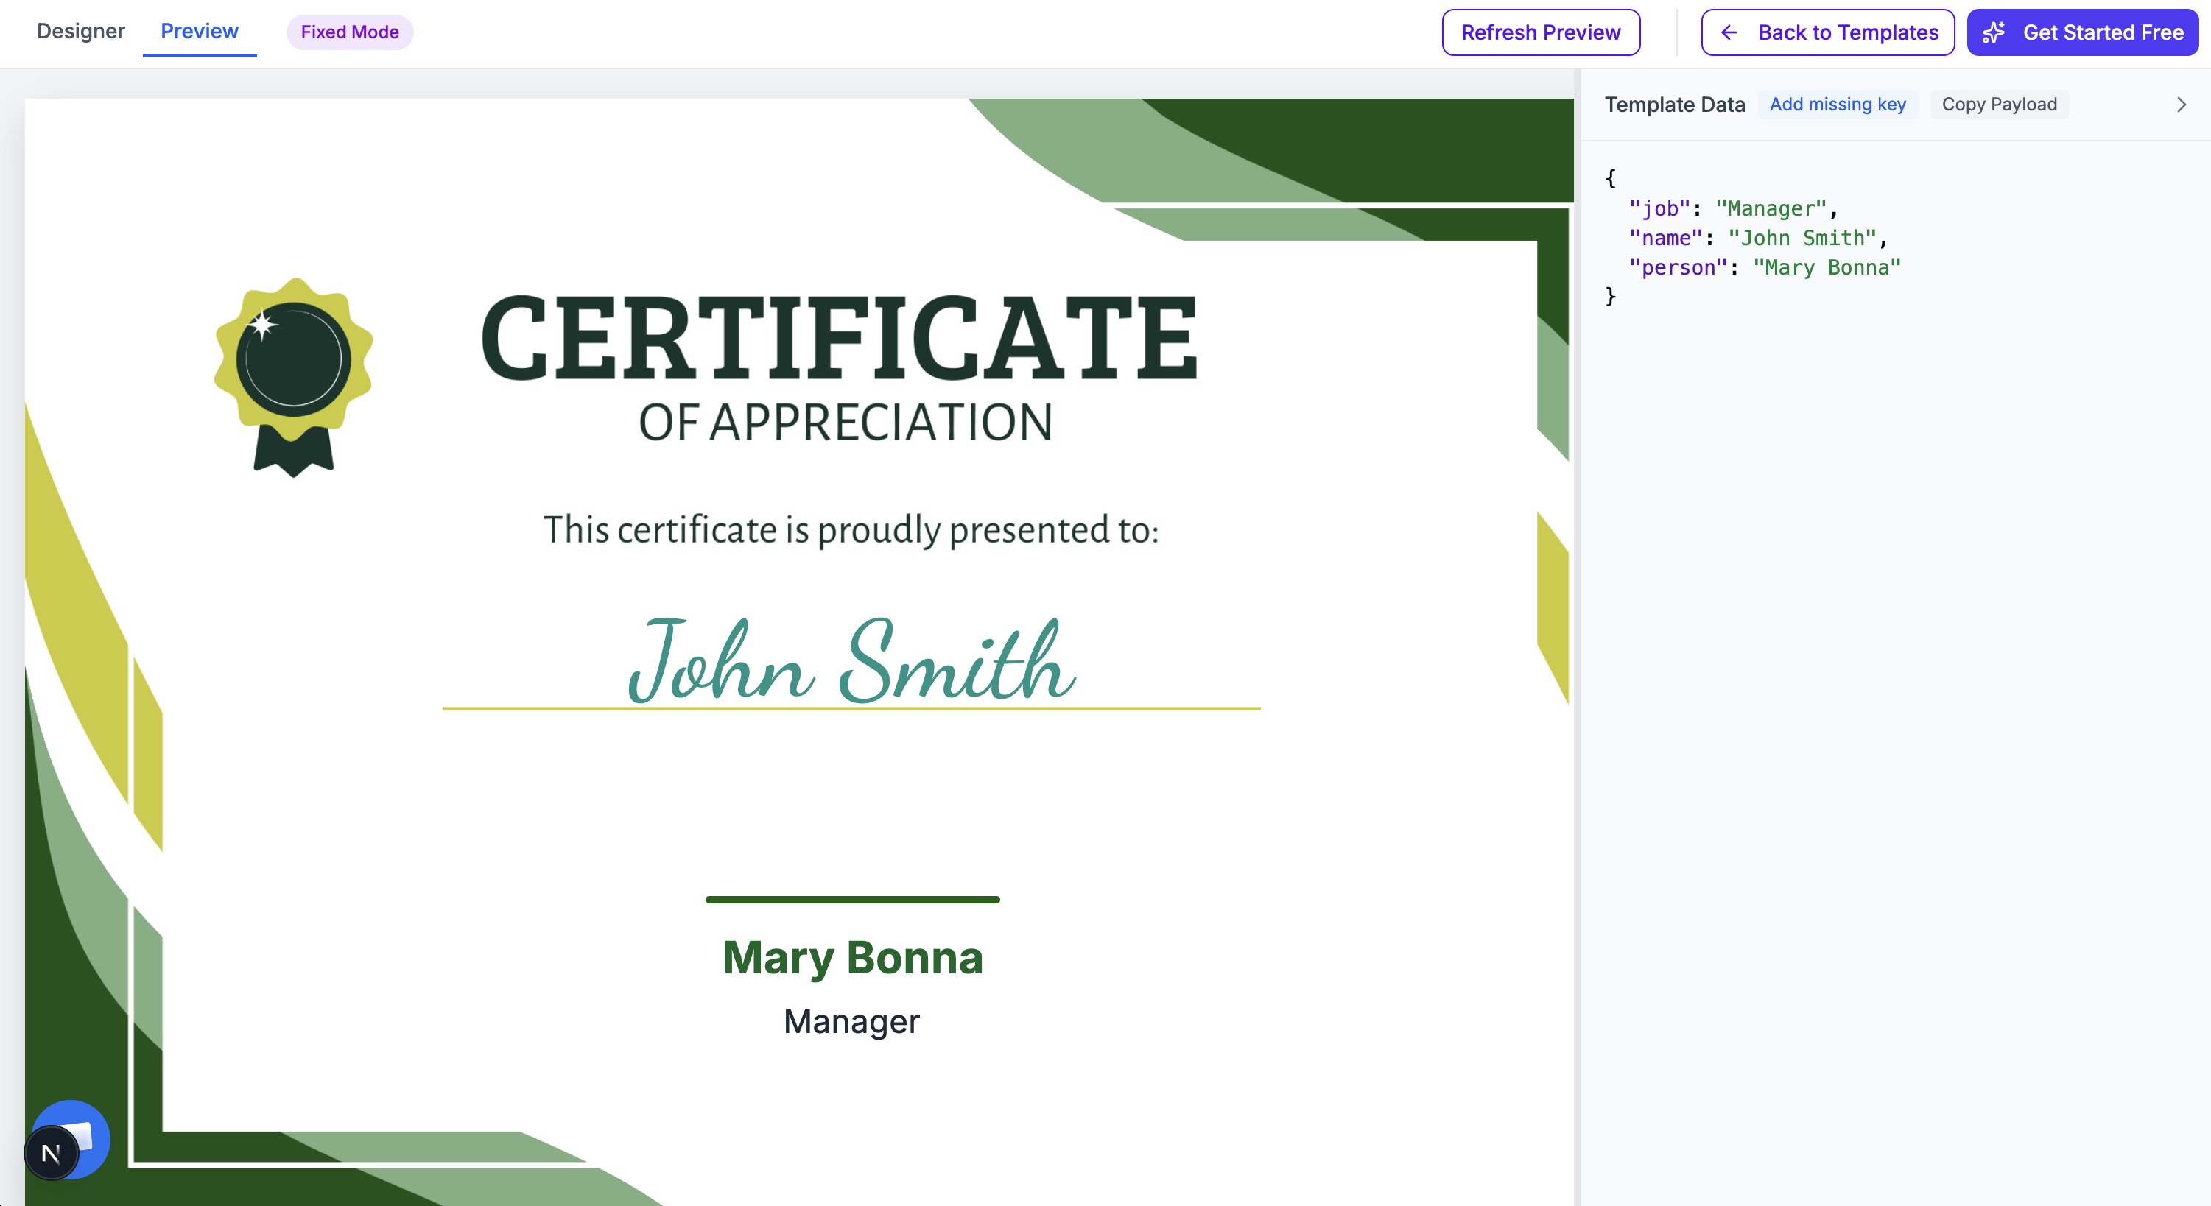Viewport: 2211px width, 1206px height.
Task: Click the Back to Templates button
Action: [x=1827, y=32]
